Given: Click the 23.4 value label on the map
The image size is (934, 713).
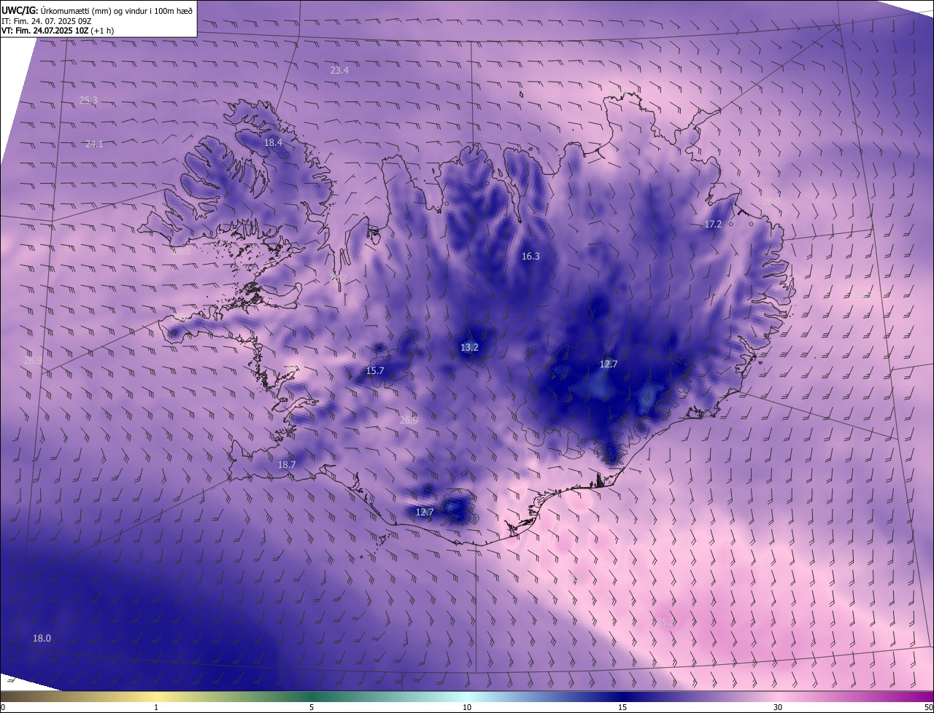Looking at the screenshot, I should tap(339, 71).
